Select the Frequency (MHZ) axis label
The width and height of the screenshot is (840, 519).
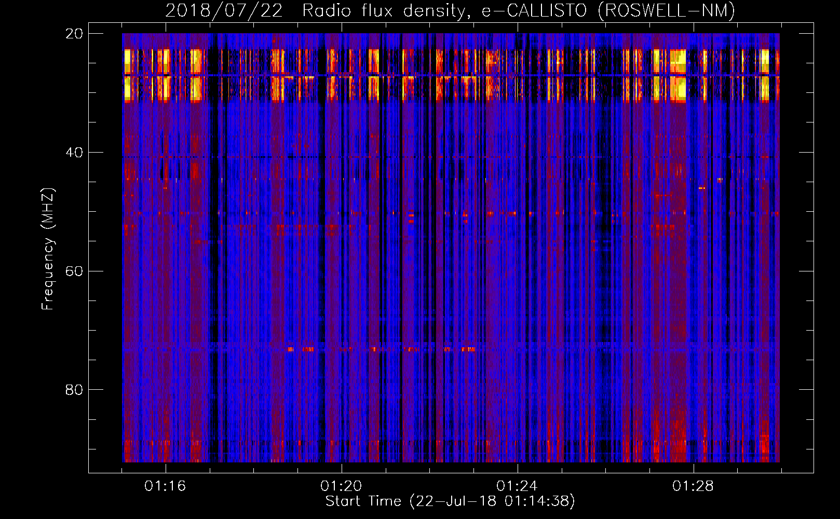click(48, 249)
